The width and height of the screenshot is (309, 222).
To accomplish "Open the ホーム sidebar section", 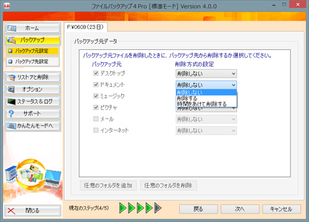I will [33, 28].
